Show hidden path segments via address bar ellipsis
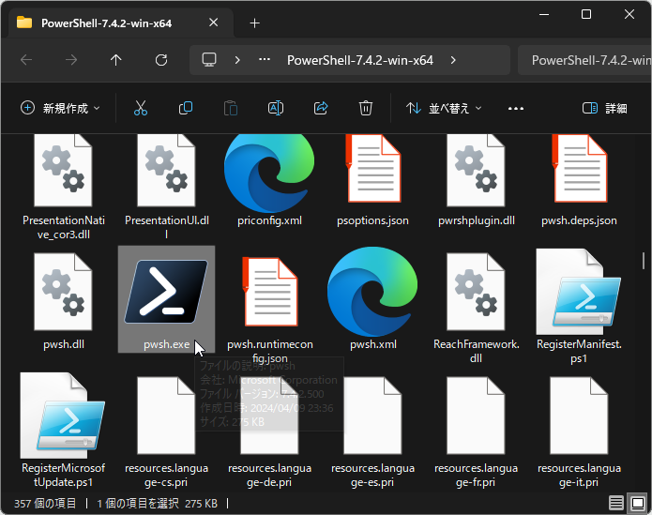 click(265, 59)
